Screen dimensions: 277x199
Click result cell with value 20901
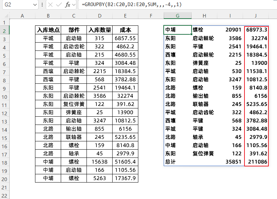coord(230,30)
